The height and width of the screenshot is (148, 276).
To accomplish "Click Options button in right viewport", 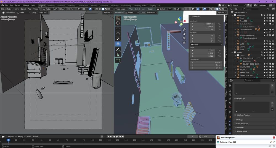I will pyautogui.click(x=222, y=13).
